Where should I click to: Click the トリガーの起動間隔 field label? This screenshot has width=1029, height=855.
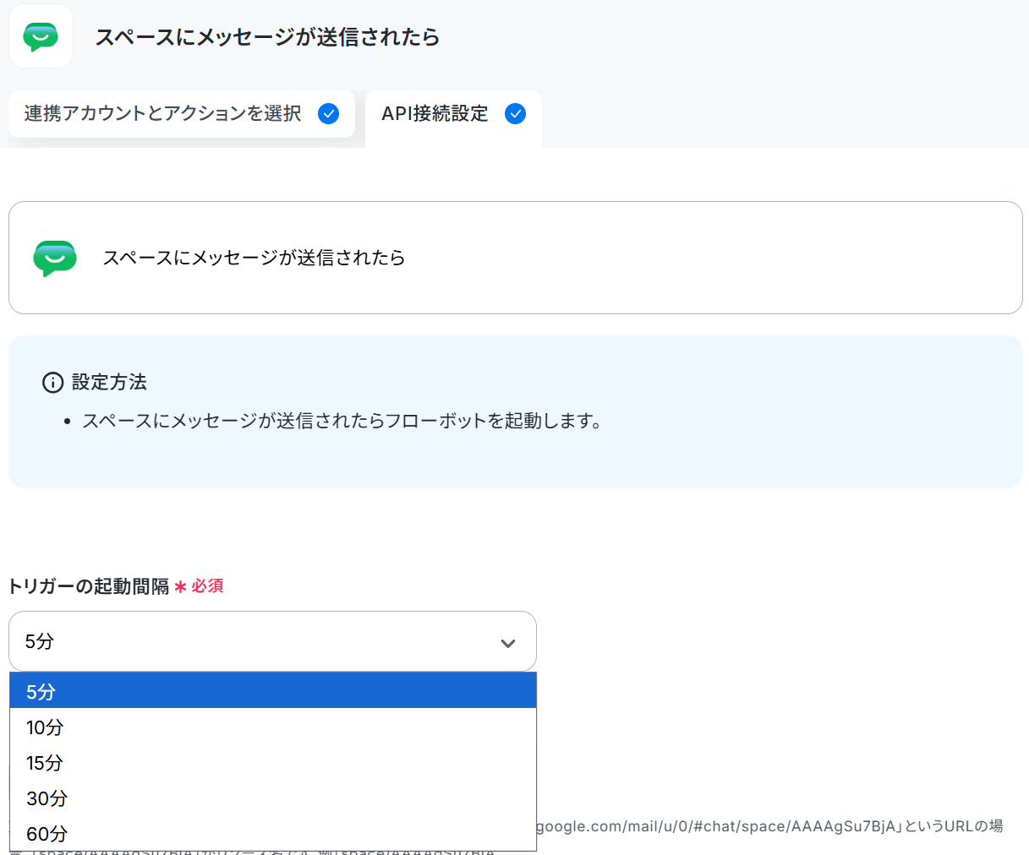pos(89,586)
